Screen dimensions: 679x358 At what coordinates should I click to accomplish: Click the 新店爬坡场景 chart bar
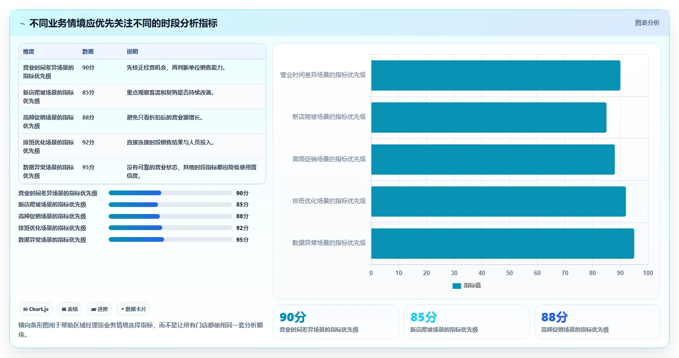489,117
